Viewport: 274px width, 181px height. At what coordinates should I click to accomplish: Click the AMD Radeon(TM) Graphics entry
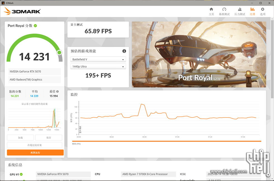(34, 79)
